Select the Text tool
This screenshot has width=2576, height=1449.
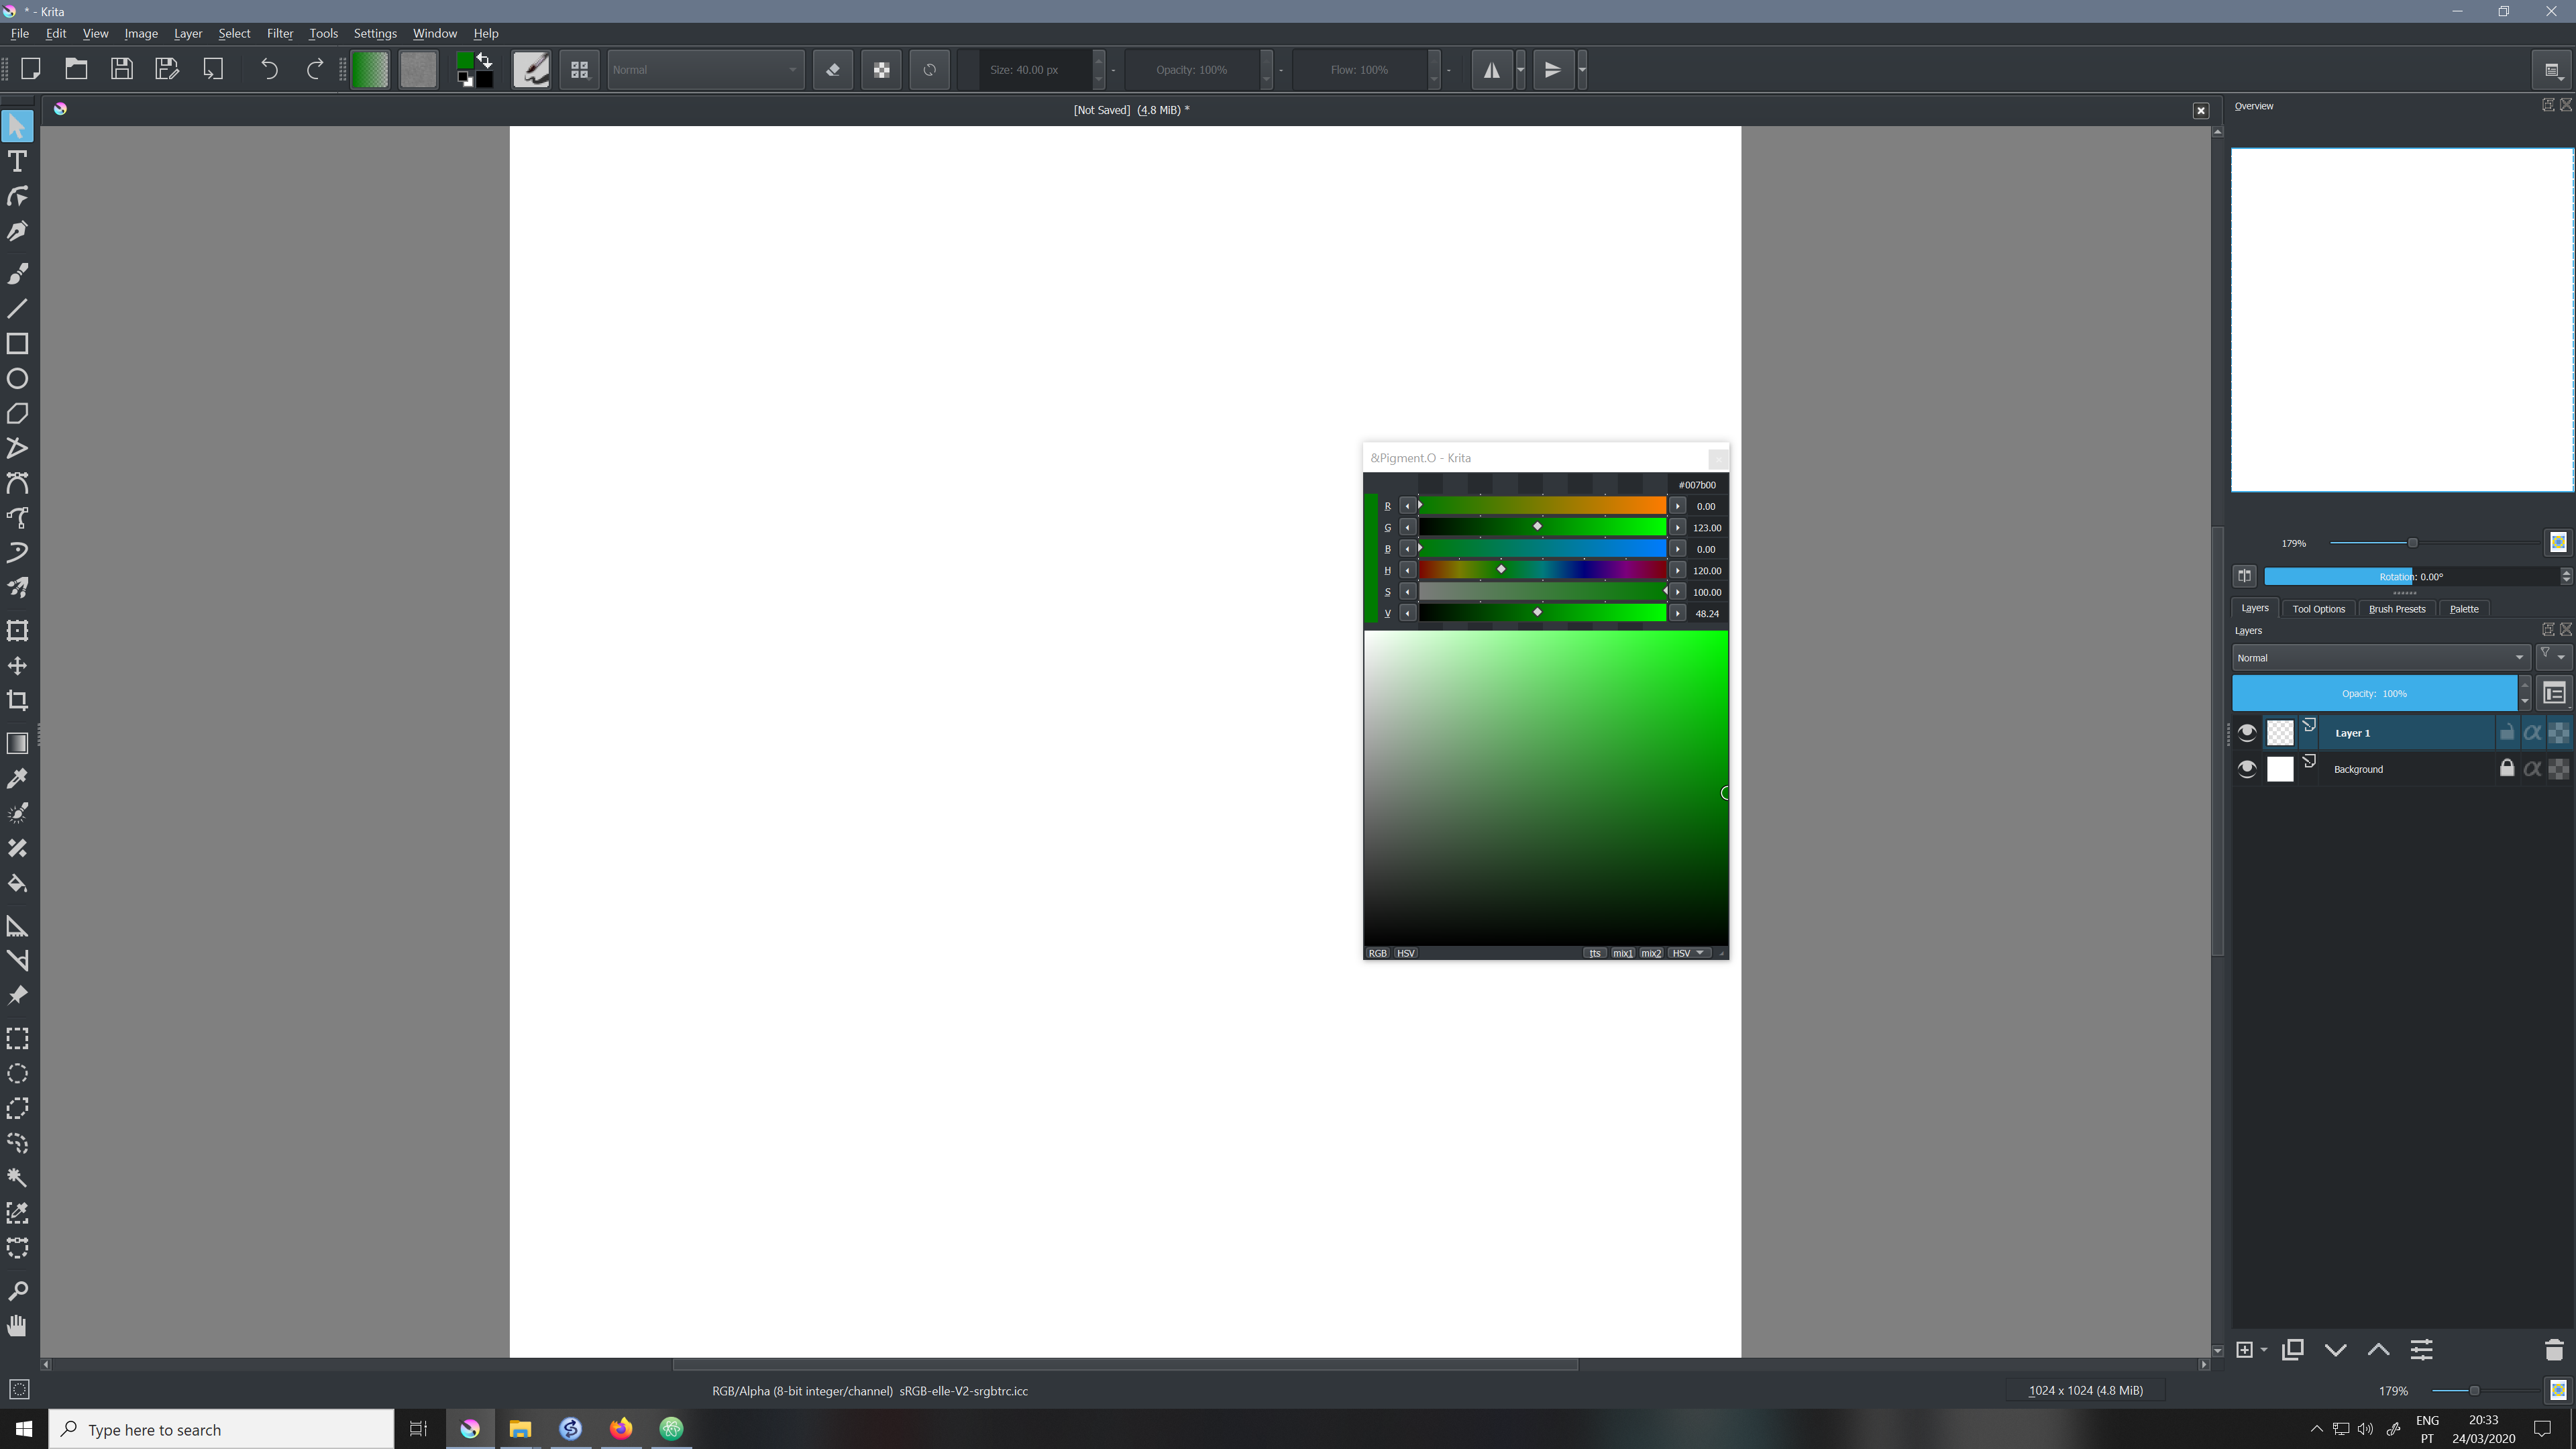(17, 161)
